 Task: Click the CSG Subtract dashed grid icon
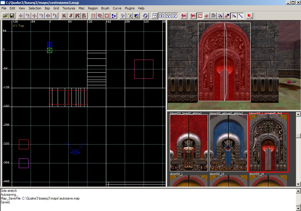pyautogui.click(x=93, y=16)
